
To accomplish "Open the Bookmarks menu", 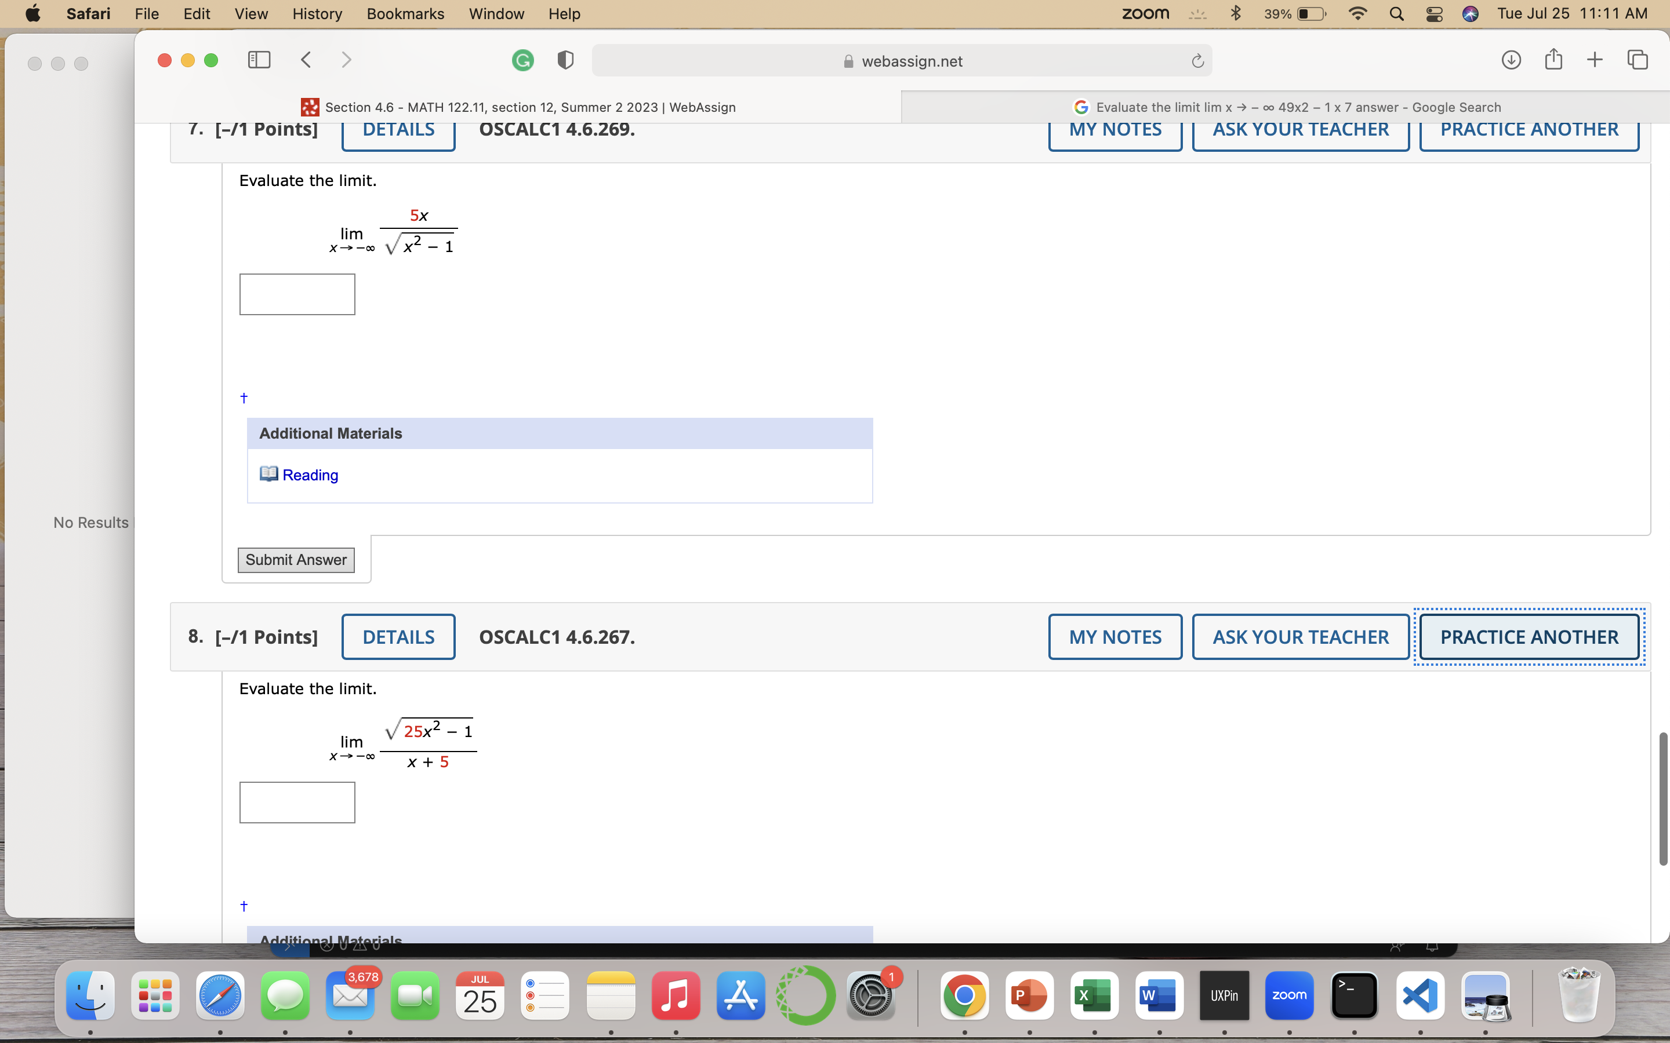I will tap(405, 14).
